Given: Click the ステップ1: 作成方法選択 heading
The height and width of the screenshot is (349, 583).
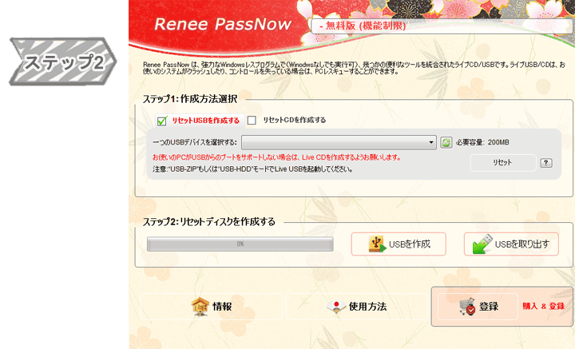Looking at the screenshot, I should coord(190,99).
